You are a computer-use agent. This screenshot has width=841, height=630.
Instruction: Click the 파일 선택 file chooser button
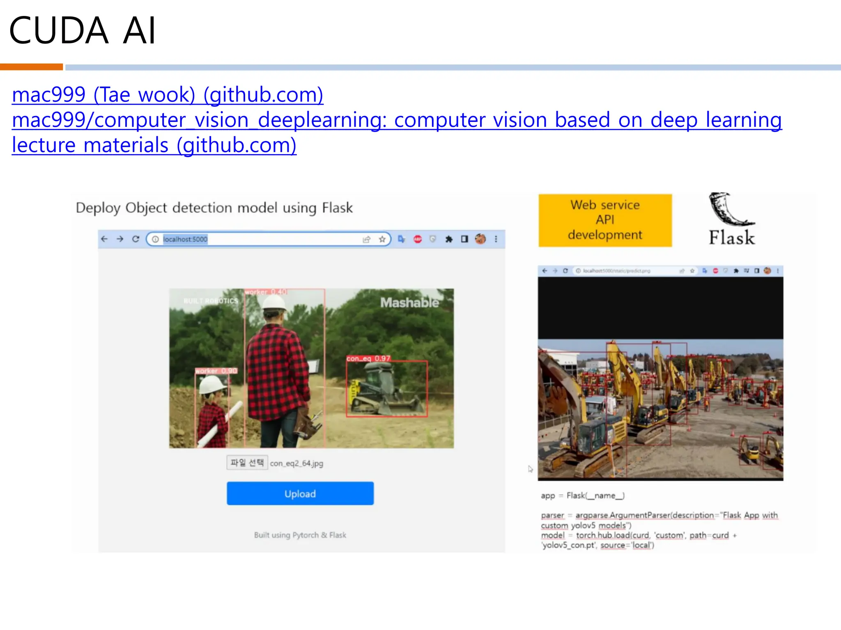247,463
